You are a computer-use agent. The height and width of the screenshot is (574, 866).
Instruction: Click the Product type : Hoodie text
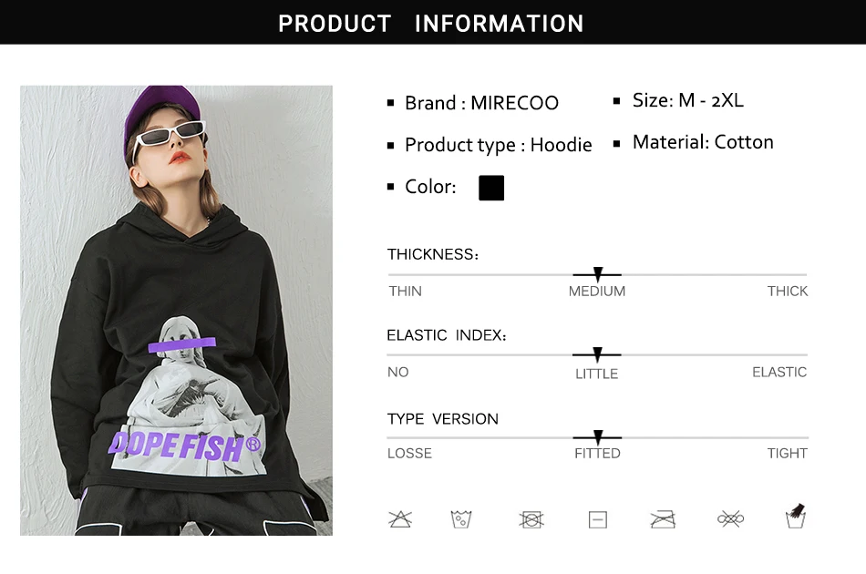(498, 145)
